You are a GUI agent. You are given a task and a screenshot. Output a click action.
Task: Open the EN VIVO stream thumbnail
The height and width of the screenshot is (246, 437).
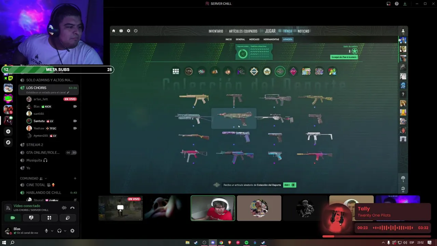click(x=120, y=208)
